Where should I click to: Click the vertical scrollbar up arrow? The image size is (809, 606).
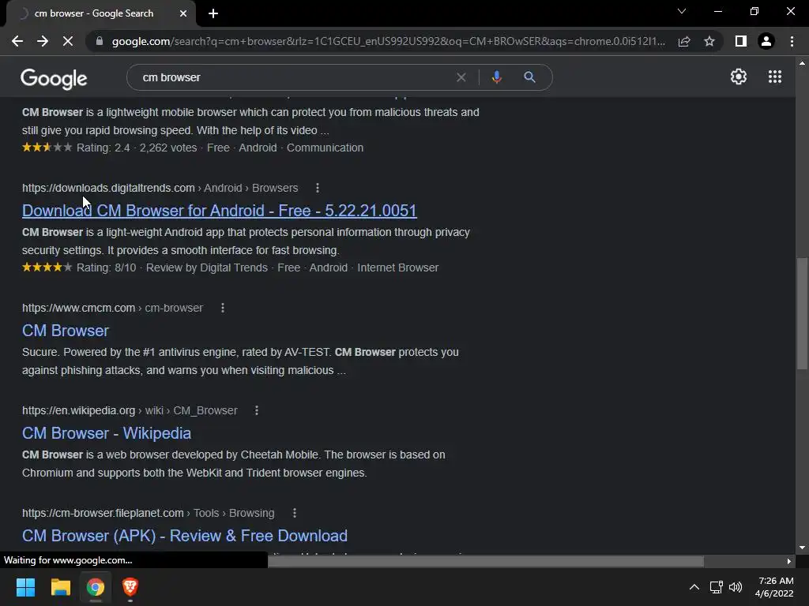(x=802, y=63)
